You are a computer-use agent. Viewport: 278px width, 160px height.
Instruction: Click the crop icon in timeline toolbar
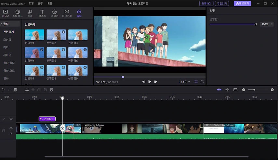(46, 90)
